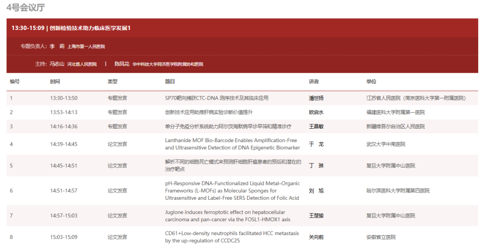Viewport: 484px width, 252px height.
Task: Click time cell 15:03-15:09
Action: coord(64,237)
